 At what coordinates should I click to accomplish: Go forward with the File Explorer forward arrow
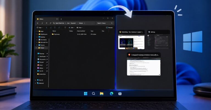tap(42, 23)
